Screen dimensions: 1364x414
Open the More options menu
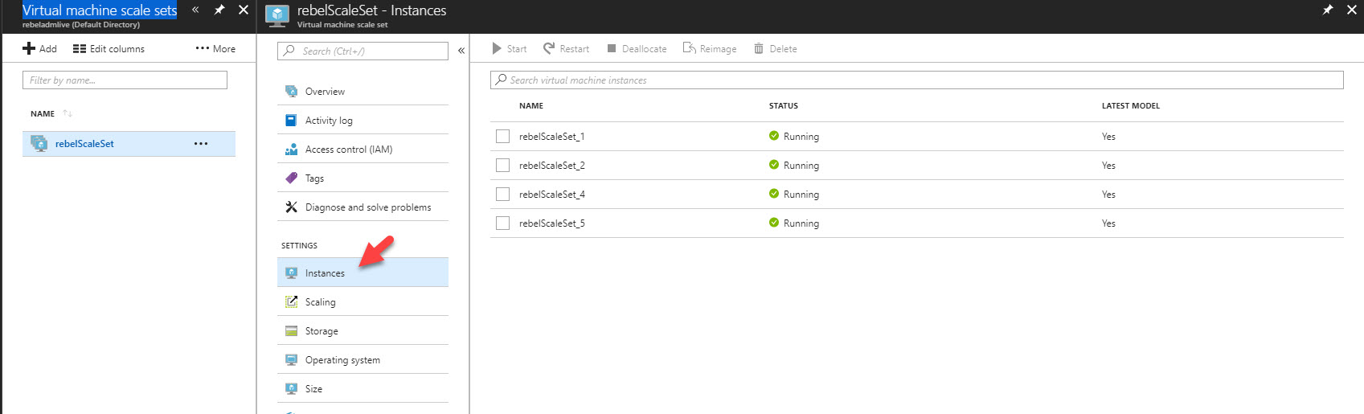pyautogui.click(x=215, y=48)
